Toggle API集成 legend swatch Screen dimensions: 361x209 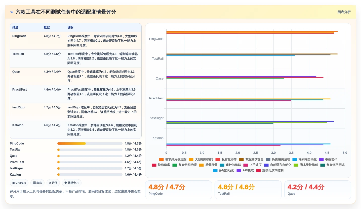pos(239,171)
